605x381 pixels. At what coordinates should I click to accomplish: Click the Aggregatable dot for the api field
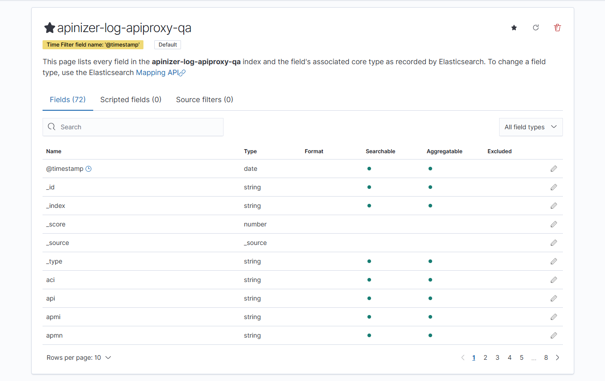click(430, 298)
